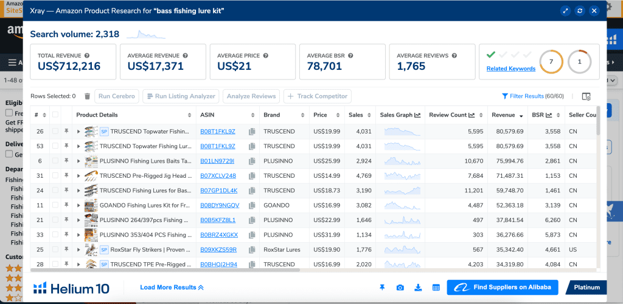Open the Filter Results link
This screenshot has height=304, width=623.
pos(533,96)
